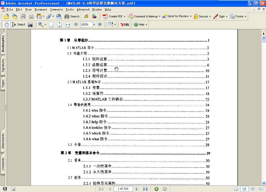Go to previous page arrow
Viewport: 266px width, 192px height.
[110, 189]
